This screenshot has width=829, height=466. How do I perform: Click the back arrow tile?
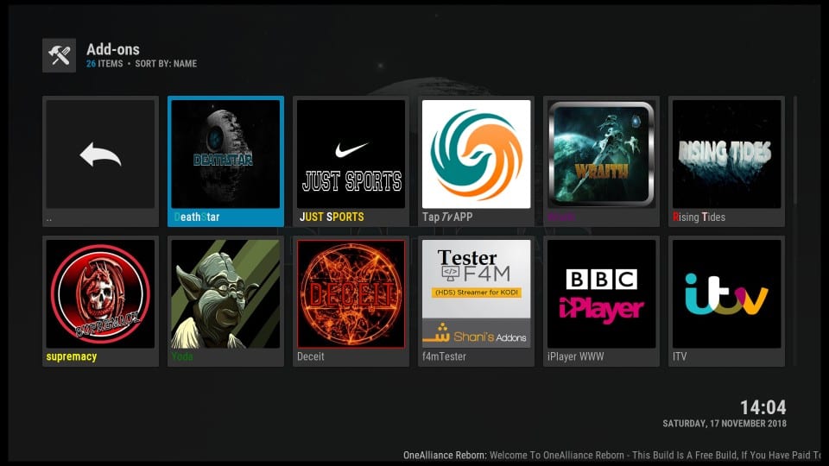[100, 154]
